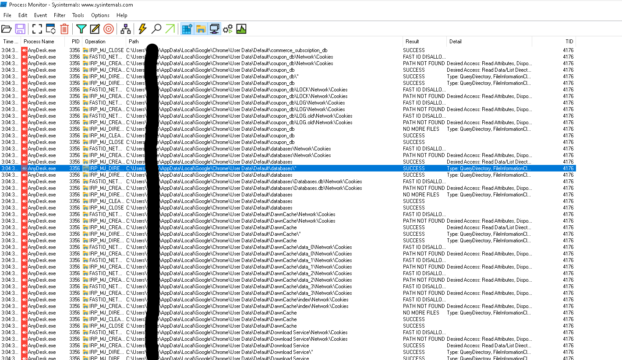
Task: Toggle Show Process and Thread Activity button
Action: (228, 29)
